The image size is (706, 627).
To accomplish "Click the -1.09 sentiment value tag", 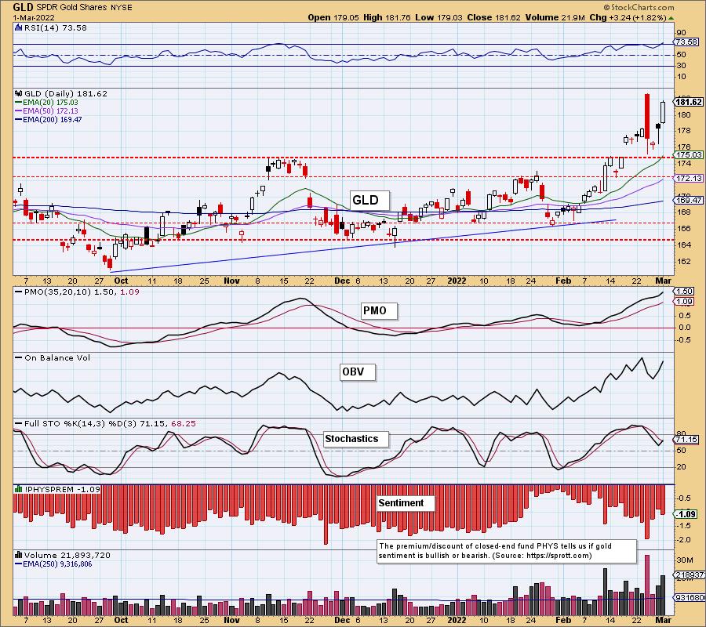I will pyautogui.click(x=686, y=514).
